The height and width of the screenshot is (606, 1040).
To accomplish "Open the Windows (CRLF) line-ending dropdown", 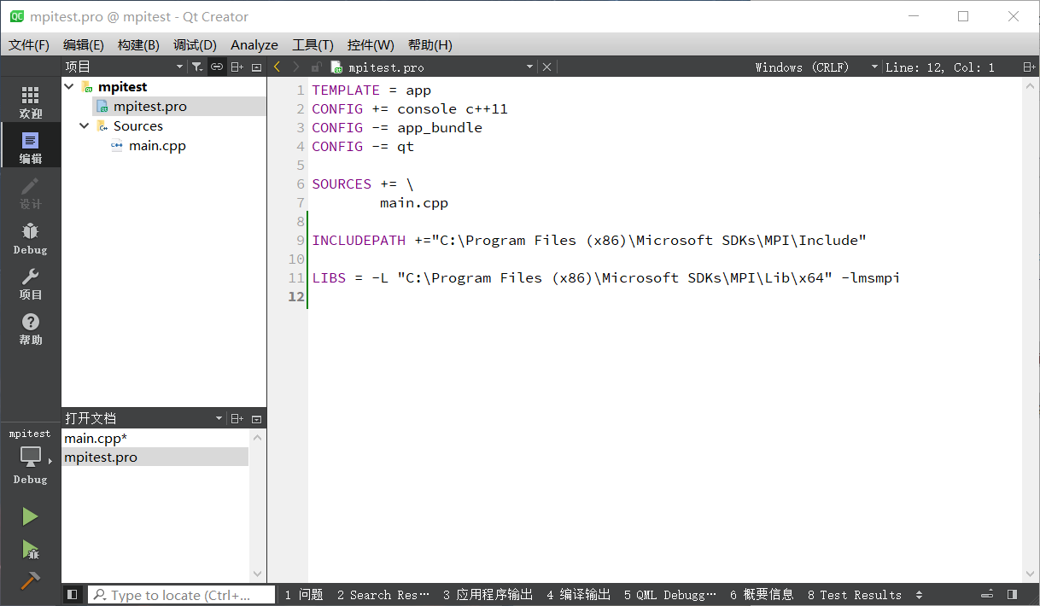I will pyautogui.click(x=873, y=66).
